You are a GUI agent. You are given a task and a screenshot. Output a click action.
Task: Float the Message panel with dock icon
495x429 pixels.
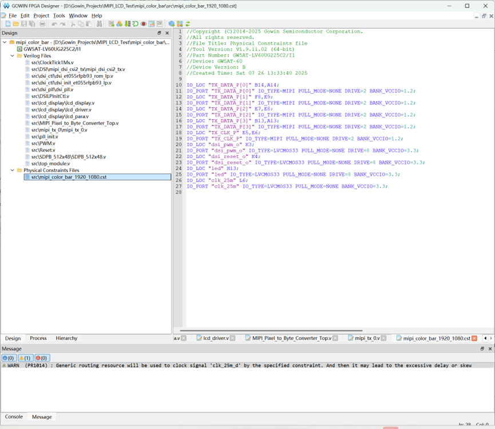[x=482, y=349]
